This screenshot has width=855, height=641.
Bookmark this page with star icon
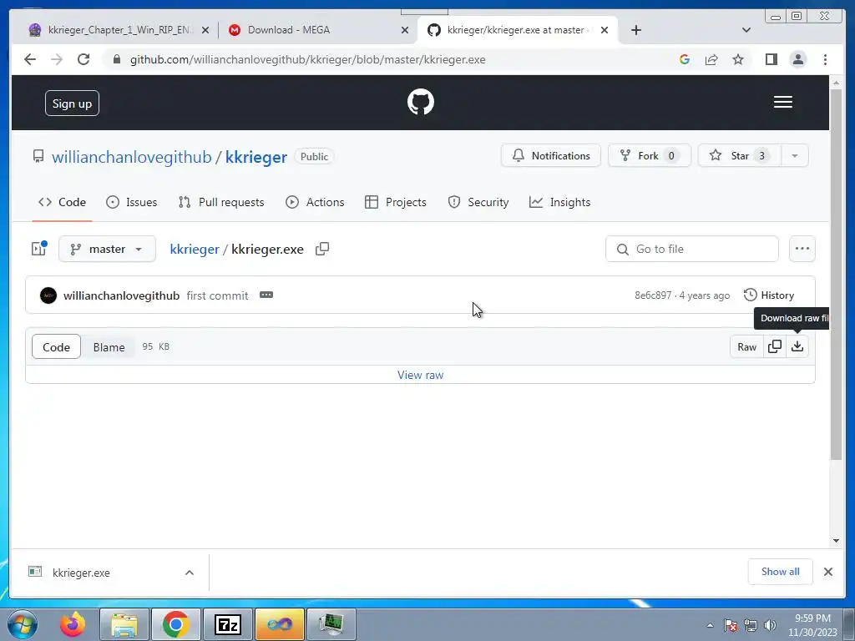point(738,59)
